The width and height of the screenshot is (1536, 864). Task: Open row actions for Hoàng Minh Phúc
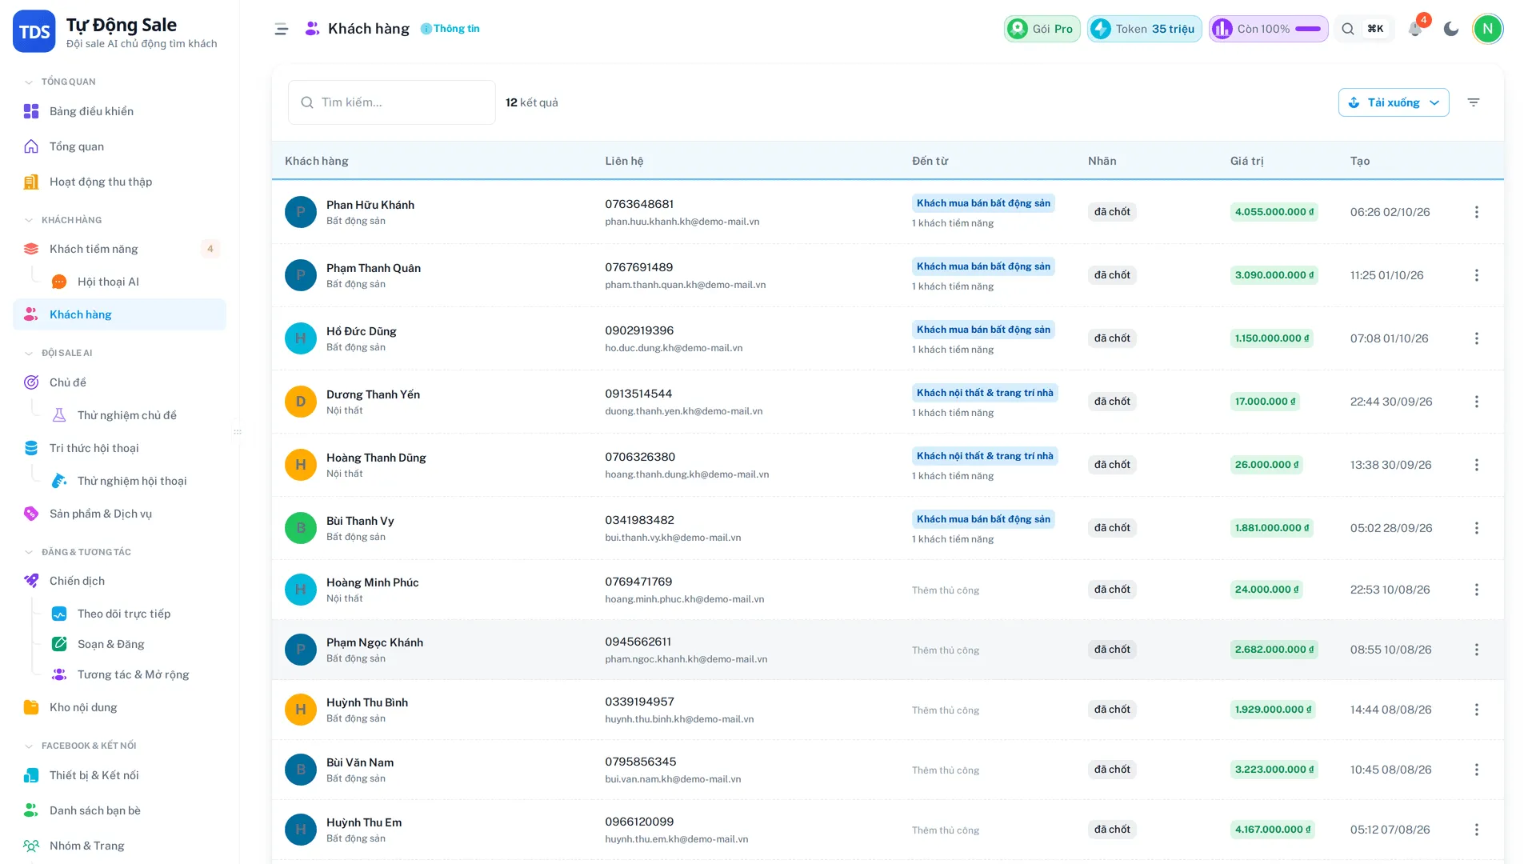point(1477,590)
